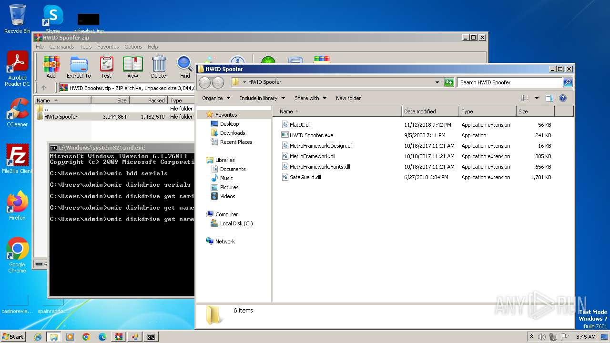Open the Include in library dropdown

coord(262,98)
